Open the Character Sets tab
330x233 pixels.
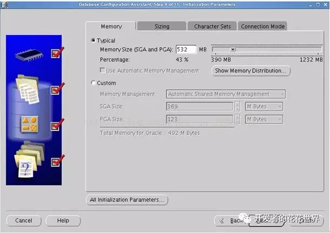point(212,26)
